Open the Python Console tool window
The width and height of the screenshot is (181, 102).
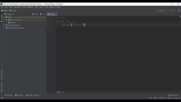[x=33, y=95]
